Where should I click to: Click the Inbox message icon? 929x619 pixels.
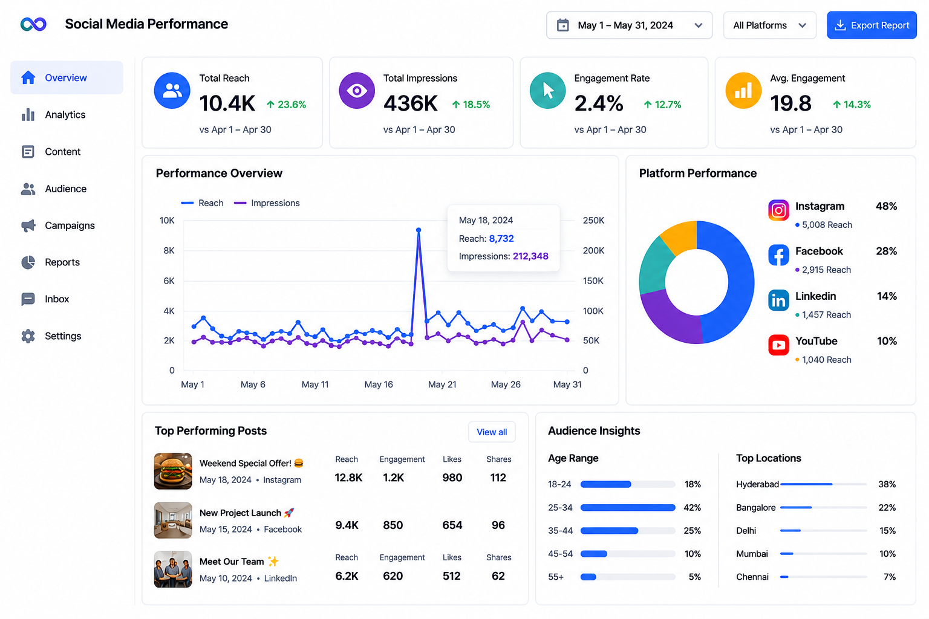pyautogui.click(x=28, y=299)
